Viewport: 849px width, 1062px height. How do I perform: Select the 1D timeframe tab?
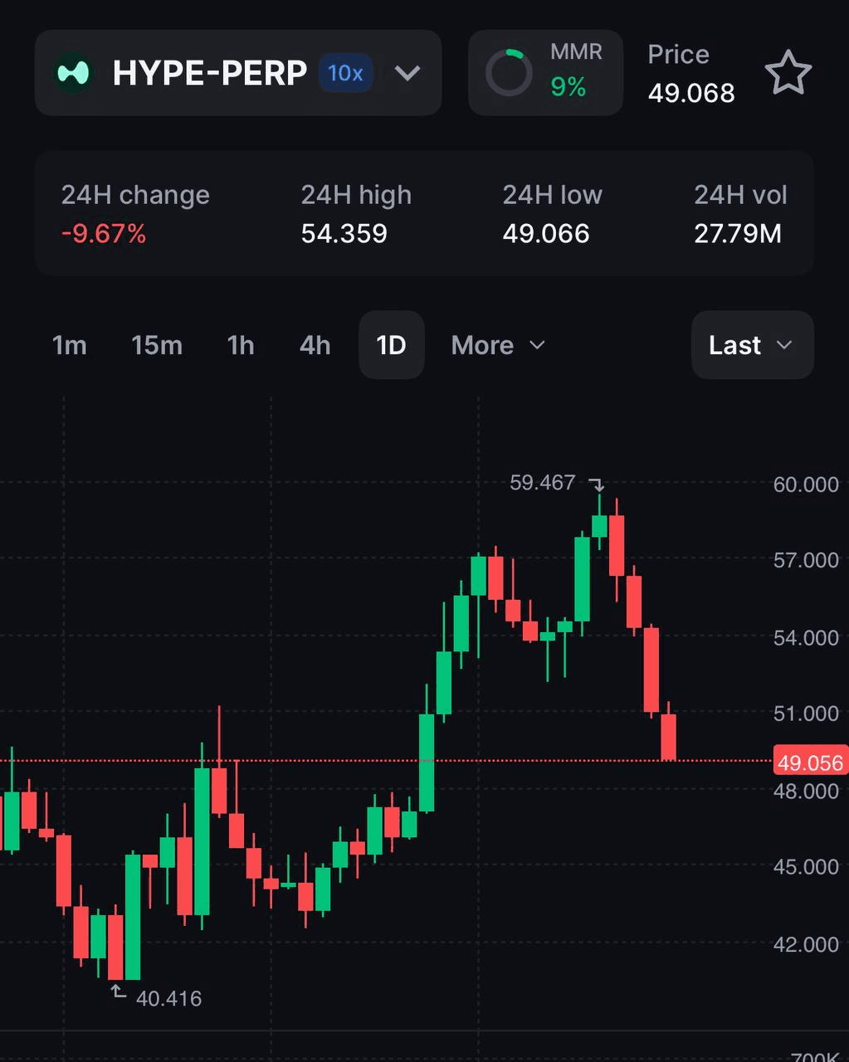click(x=392, y=345)
